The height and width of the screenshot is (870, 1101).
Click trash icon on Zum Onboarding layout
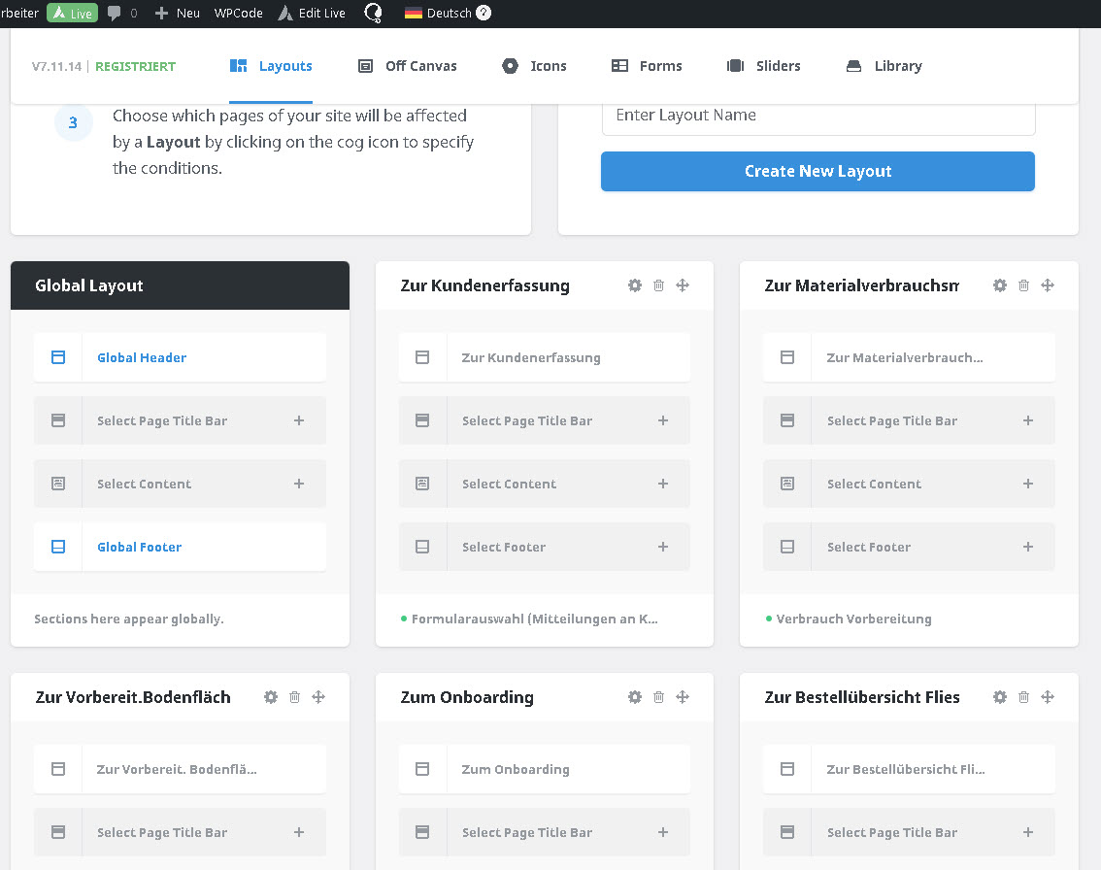(658, 696)
